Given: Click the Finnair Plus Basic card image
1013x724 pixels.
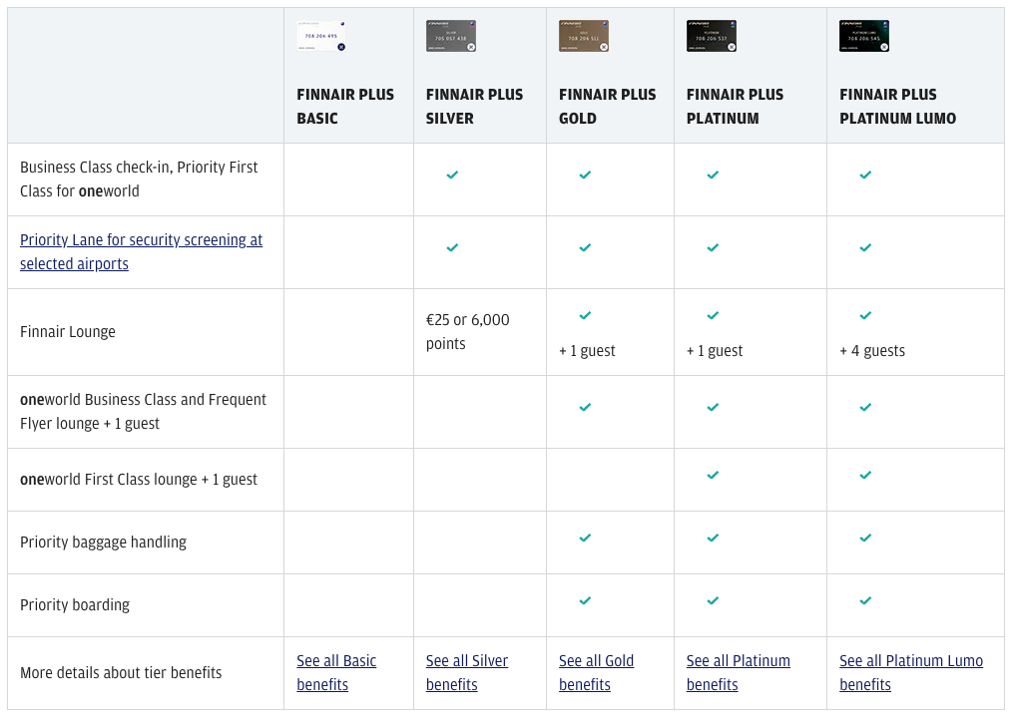Looking at the screenshot, I should (x=321, y=36).
